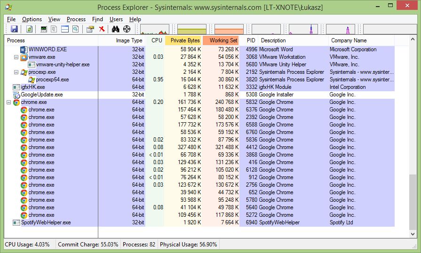The image size is (421, 253).
Task: Click the crosshair Find Window's Process icon
Action: 127,29
